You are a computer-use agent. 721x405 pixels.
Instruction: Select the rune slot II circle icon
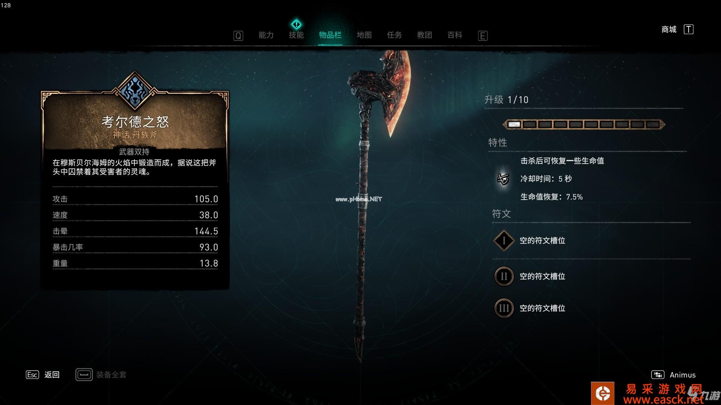pyautogui.click(x=504, y=276)
